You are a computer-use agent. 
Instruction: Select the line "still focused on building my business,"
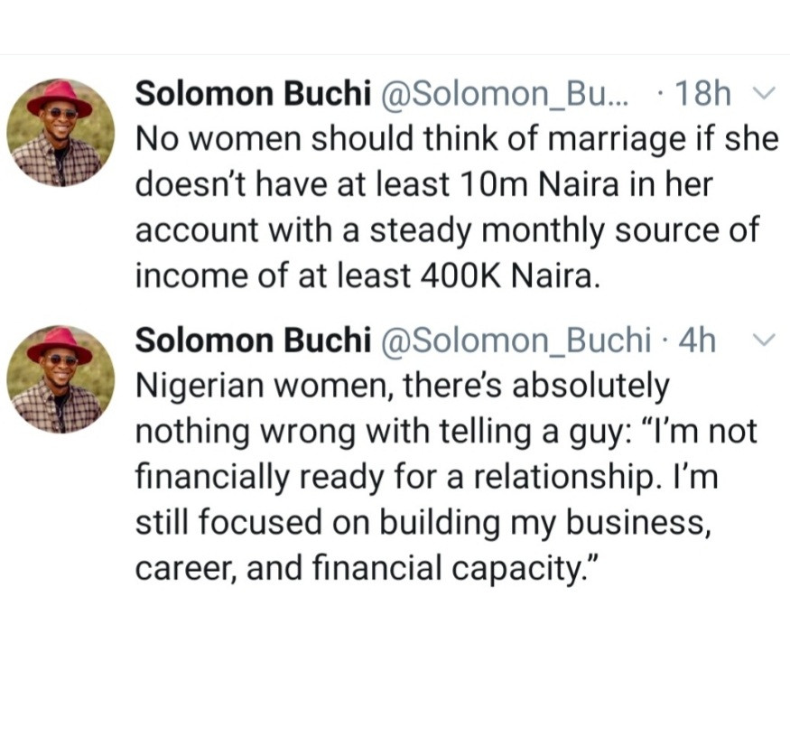423,524
